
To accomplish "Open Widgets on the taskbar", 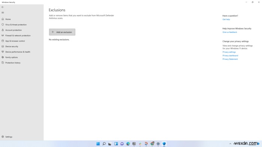I will [116, 144].
